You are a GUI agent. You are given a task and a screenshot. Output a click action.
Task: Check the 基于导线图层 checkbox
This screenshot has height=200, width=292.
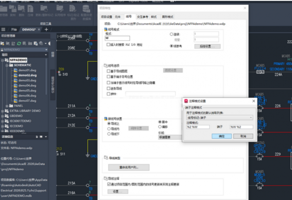click(109, 71)
